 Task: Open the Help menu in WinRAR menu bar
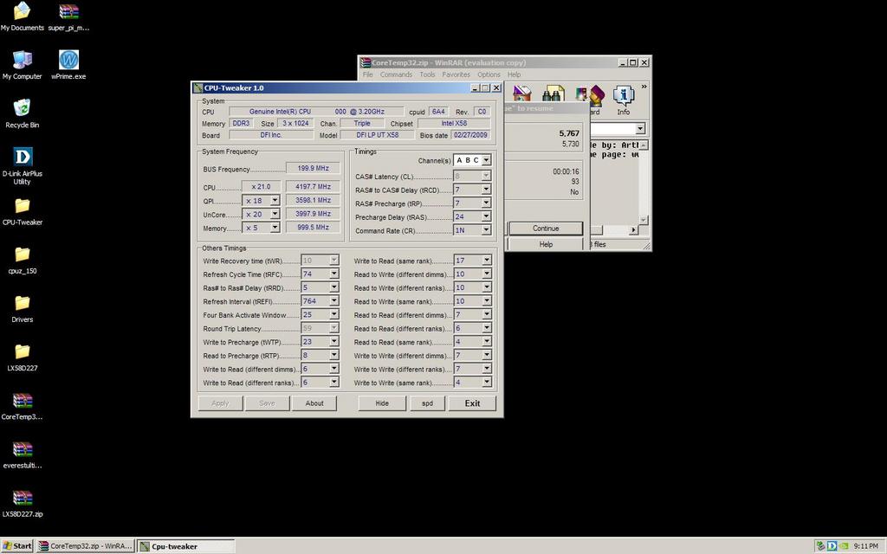coord(514,74)
